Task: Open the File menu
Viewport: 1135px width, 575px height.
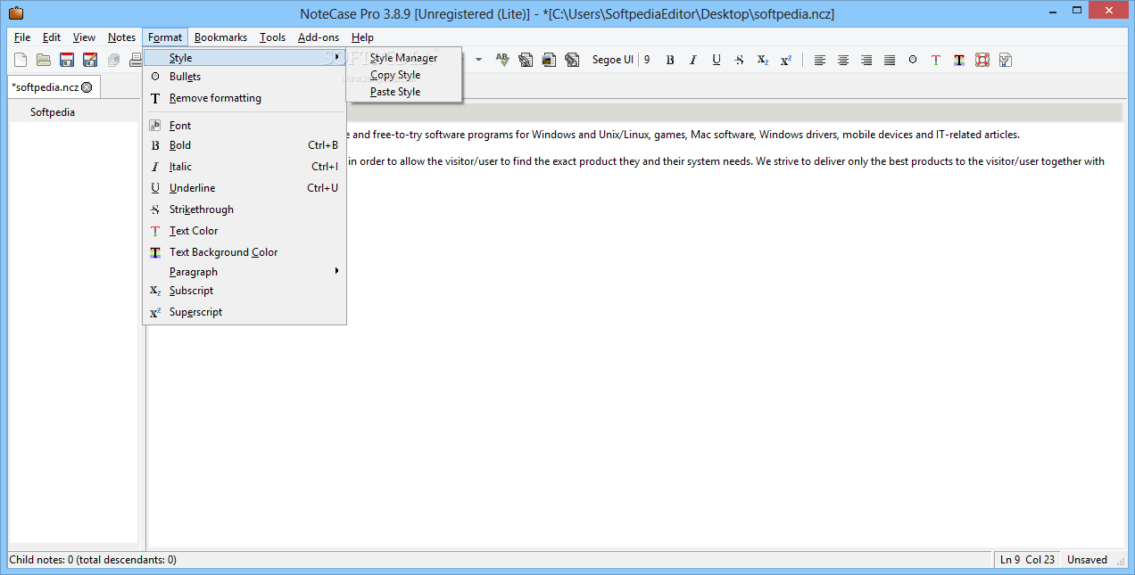Action: 22,37
